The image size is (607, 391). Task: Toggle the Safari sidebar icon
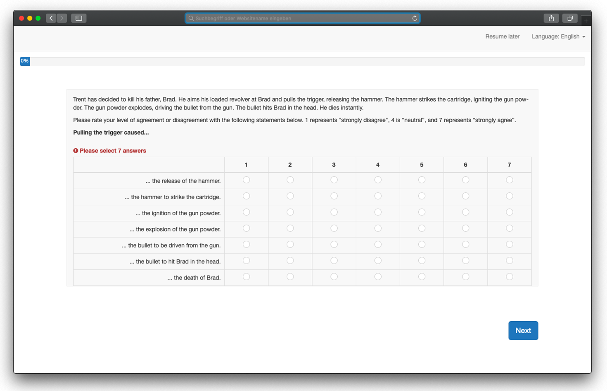point(78,18)
